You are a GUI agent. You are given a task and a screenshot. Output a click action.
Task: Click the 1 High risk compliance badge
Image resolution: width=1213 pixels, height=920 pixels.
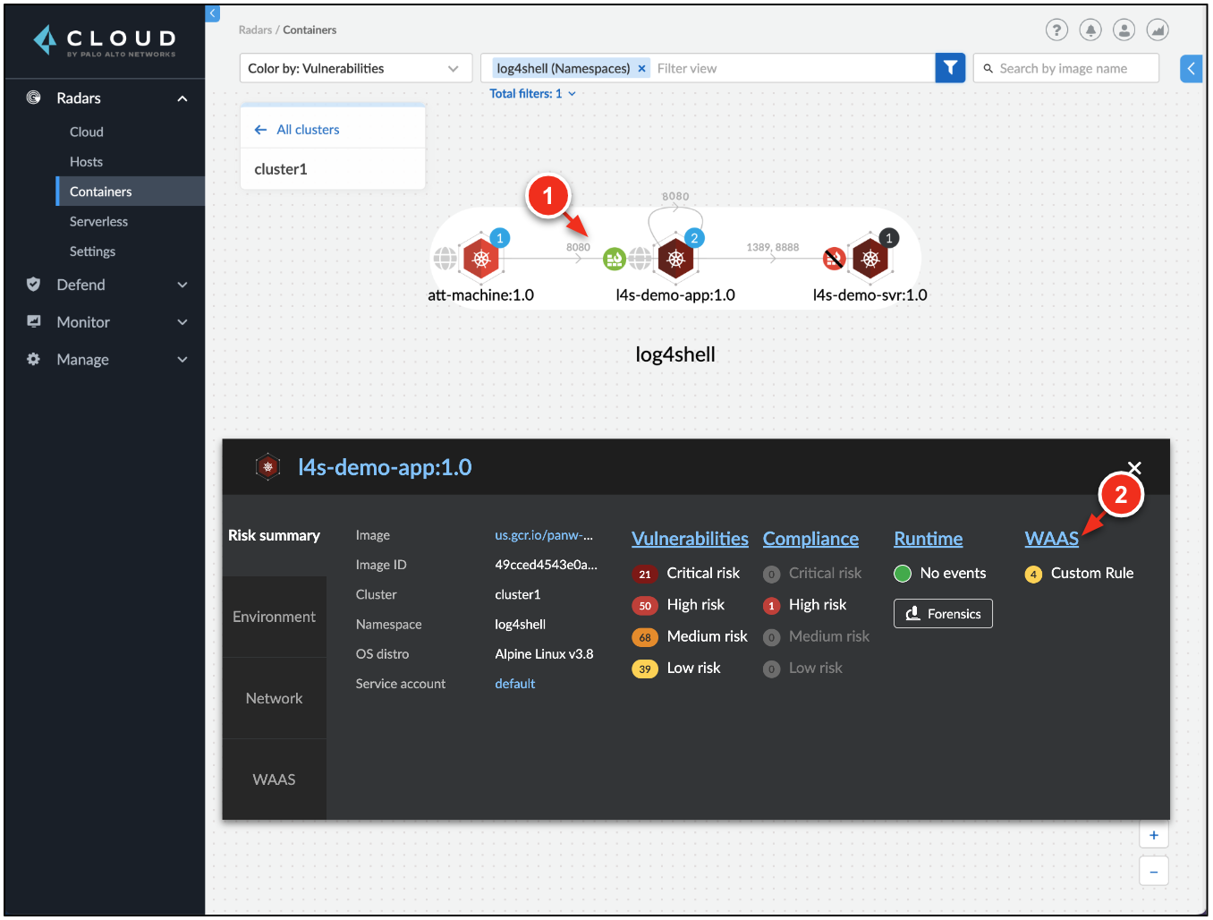click(771, 606)
